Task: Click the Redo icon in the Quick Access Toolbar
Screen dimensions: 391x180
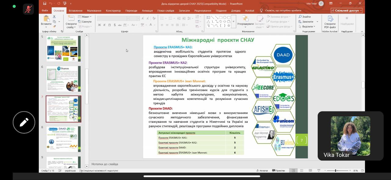Action: 59,3
